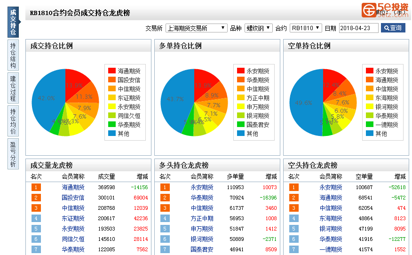Switch to the 盈亏分析 sidebar tab

[13, 154]
